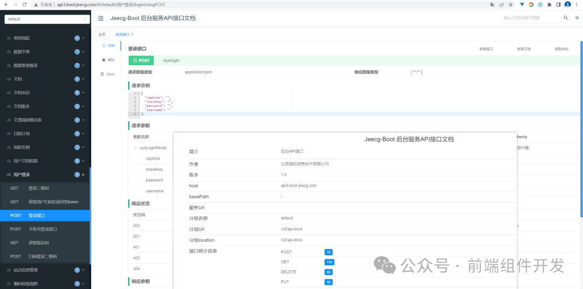The height and width of the screenshot is (289, 583).
Task: Open the default group dropdown
Action: coord(47,19)
